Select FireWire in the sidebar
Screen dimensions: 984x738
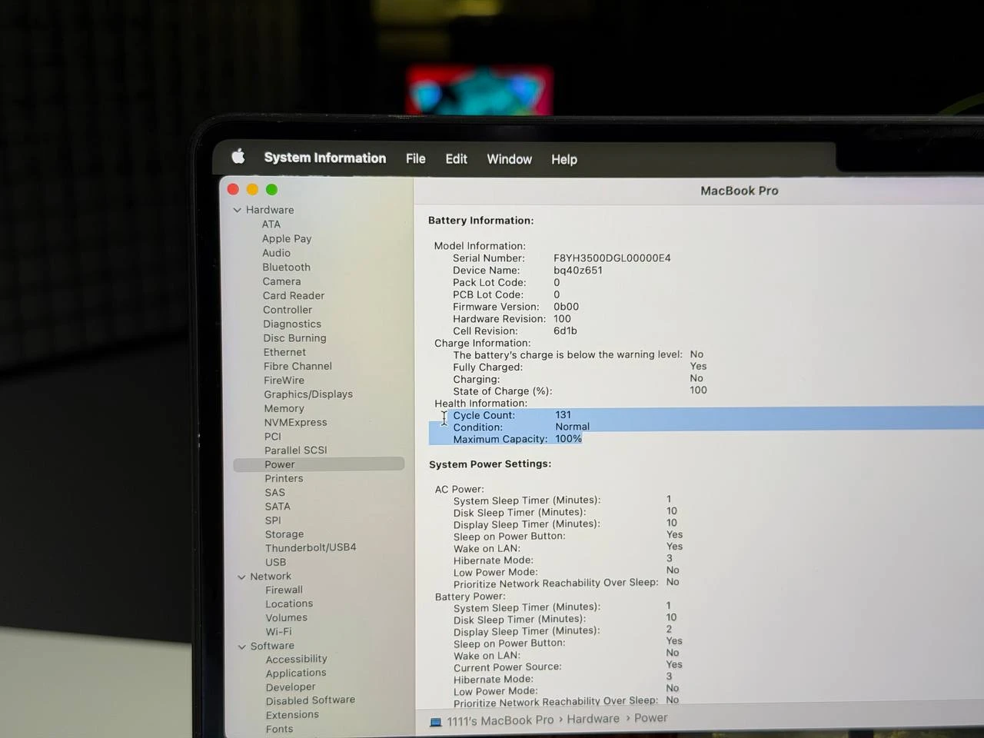point(284,381)
